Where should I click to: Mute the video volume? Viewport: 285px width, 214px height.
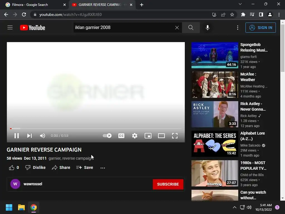tap(43, 136)
